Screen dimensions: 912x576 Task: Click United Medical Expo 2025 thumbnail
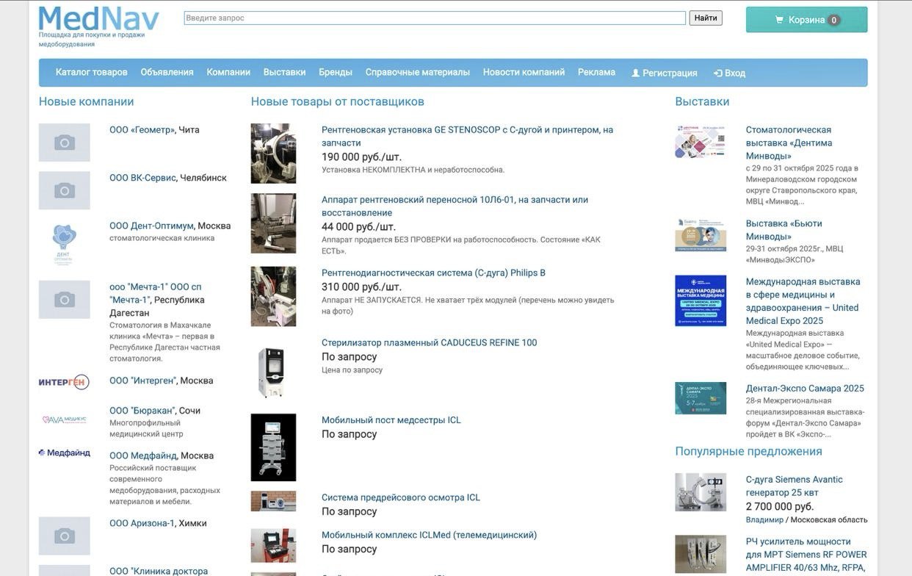pos(701,300)
